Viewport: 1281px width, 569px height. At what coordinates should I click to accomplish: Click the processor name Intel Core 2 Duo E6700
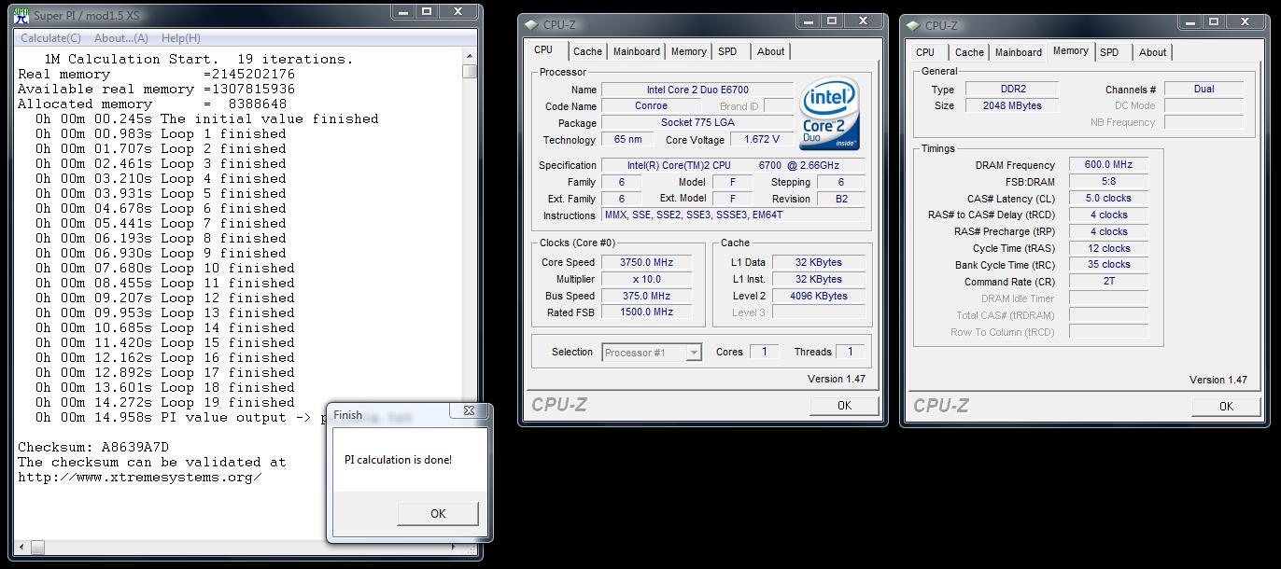pos(697,90)
